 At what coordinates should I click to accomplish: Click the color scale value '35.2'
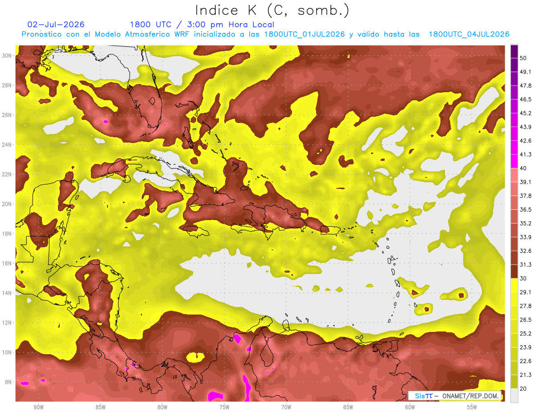coord(526,223)
